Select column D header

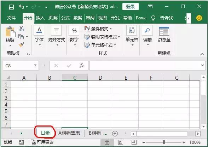(x=100, y=78)
